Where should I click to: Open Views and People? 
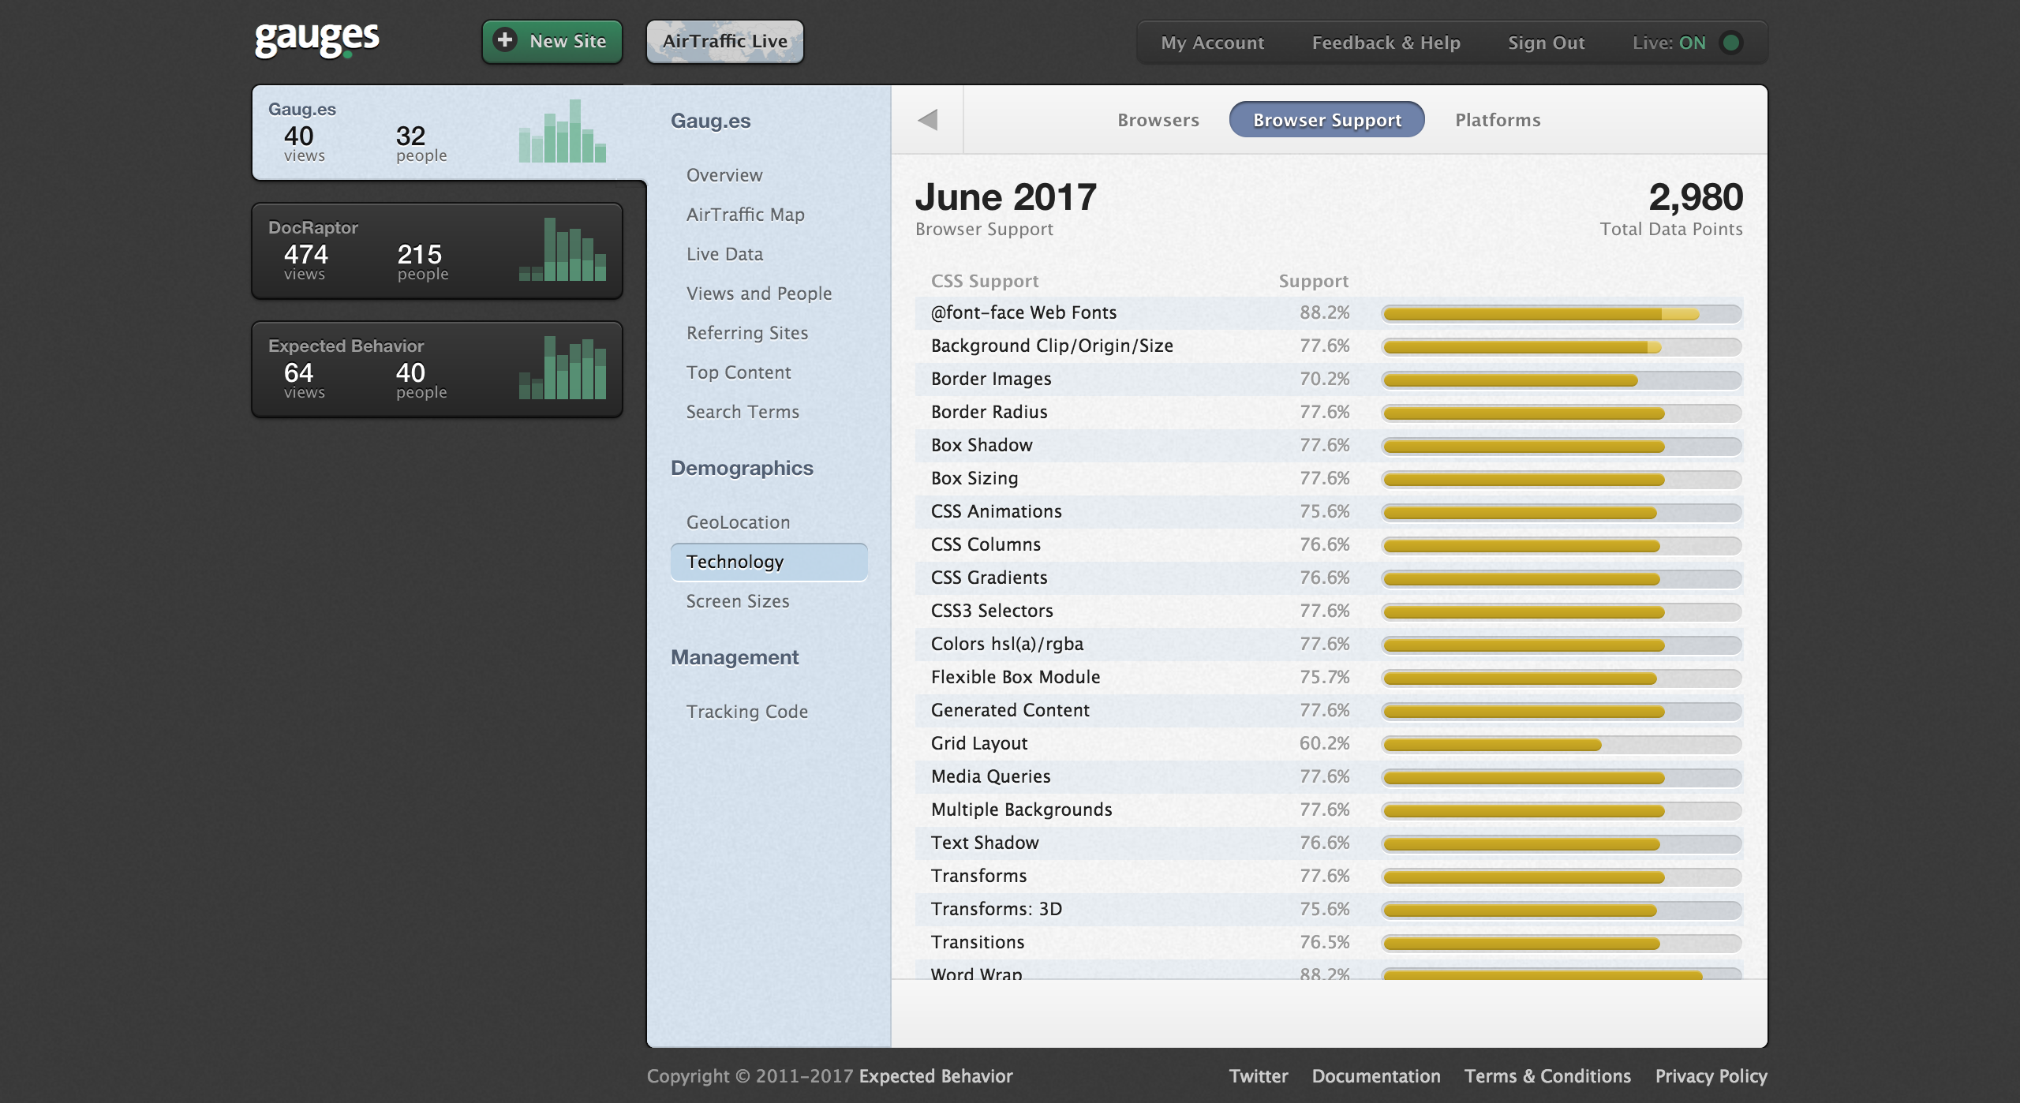pos(758,294)
